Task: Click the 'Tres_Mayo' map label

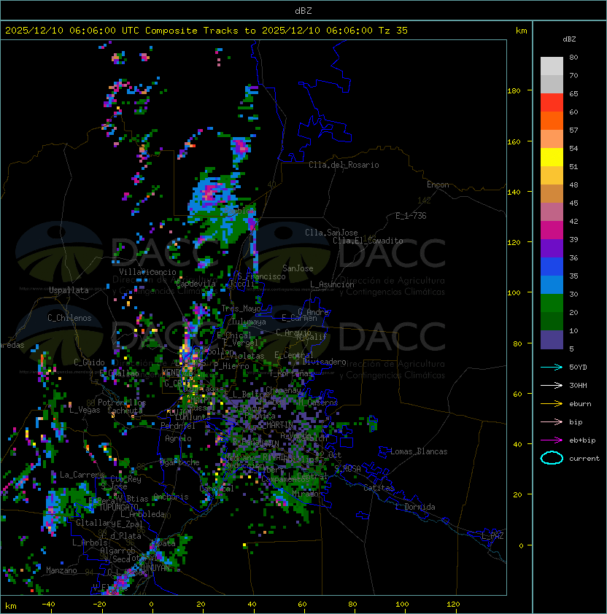Action: pos(241,308)
